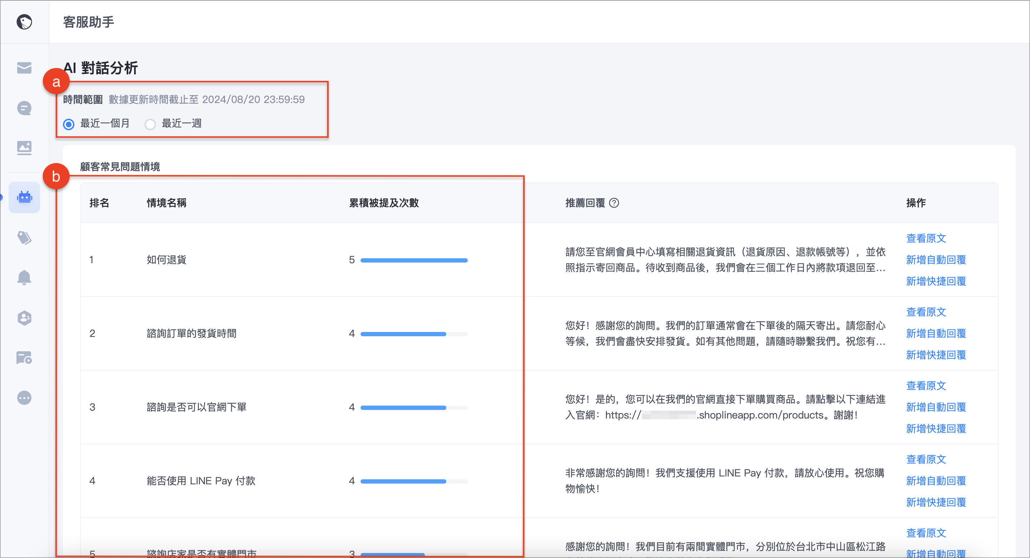View original text for 諮詢訂單的發貨時間
Image resolution: width=1030 pixels, height=558 pixels.
coord(926,312)
